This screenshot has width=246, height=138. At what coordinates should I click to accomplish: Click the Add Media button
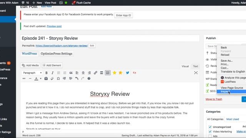coord(30,66)
